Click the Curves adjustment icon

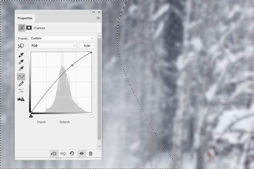[x=22, y=28]
